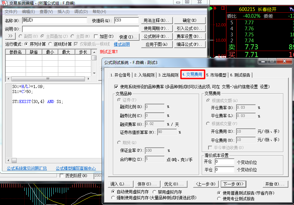Viewport: 294px width, 205px height.
Task: Click the 滑价成本 开仓 input field
Action: point(224,162)
